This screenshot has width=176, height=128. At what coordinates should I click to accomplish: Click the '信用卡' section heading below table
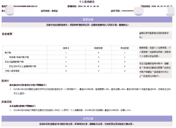click(5, 81)
